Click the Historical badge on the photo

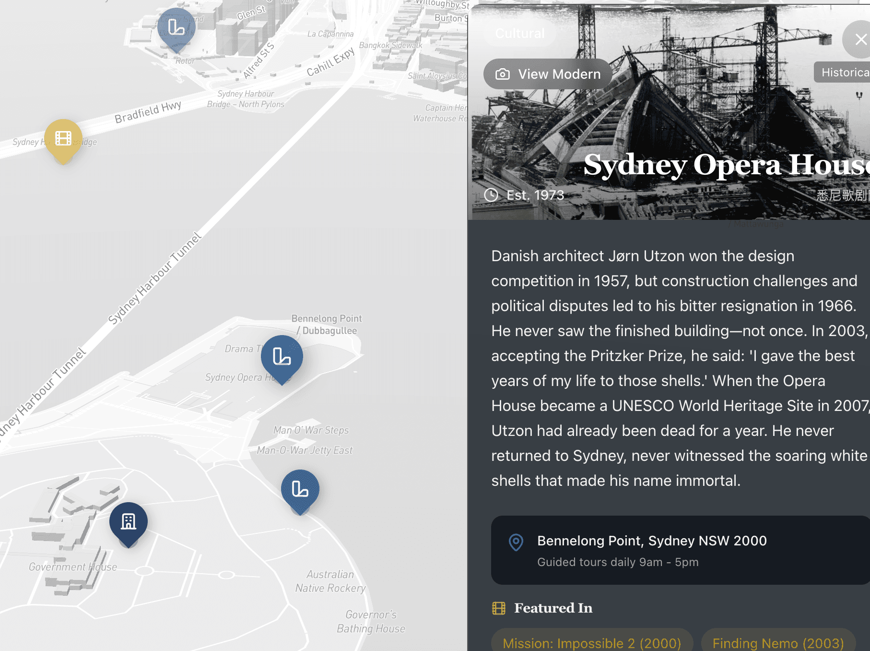pyautogui.click(x=843, y=72)
